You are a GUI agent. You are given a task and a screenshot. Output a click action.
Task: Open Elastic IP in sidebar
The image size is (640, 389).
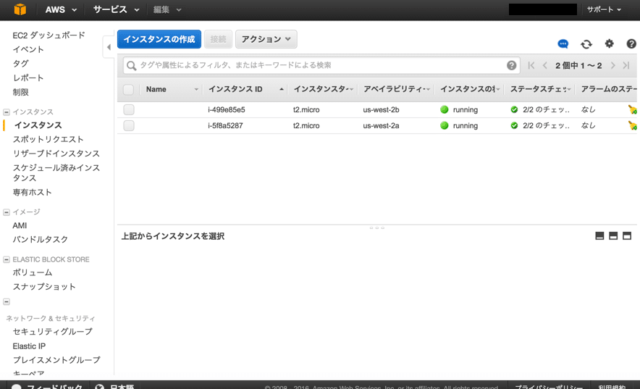click(x=29, y=346)
